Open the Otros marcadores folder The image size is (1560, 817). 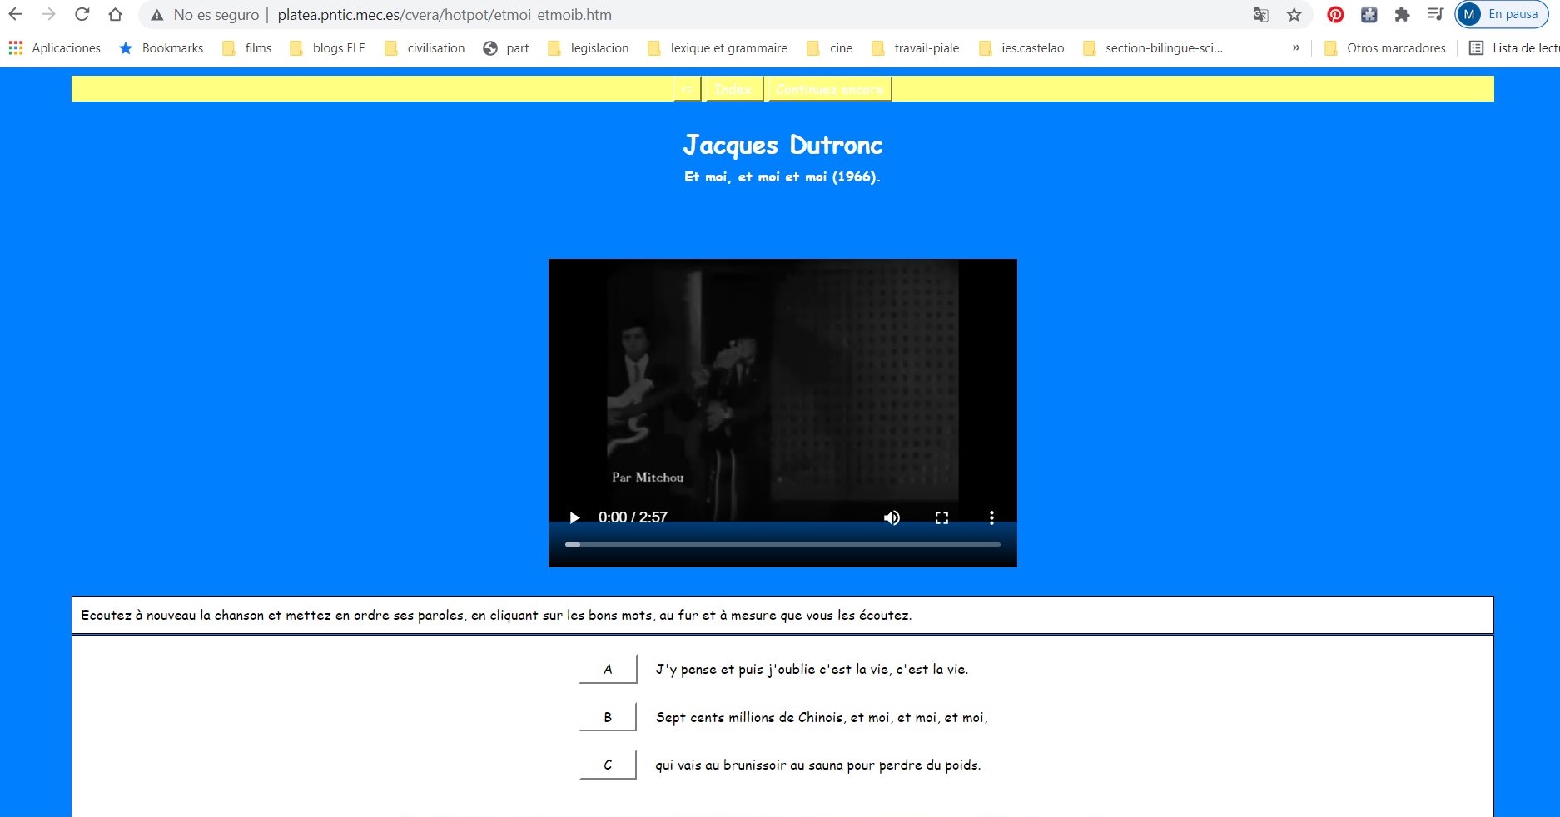1385,48
